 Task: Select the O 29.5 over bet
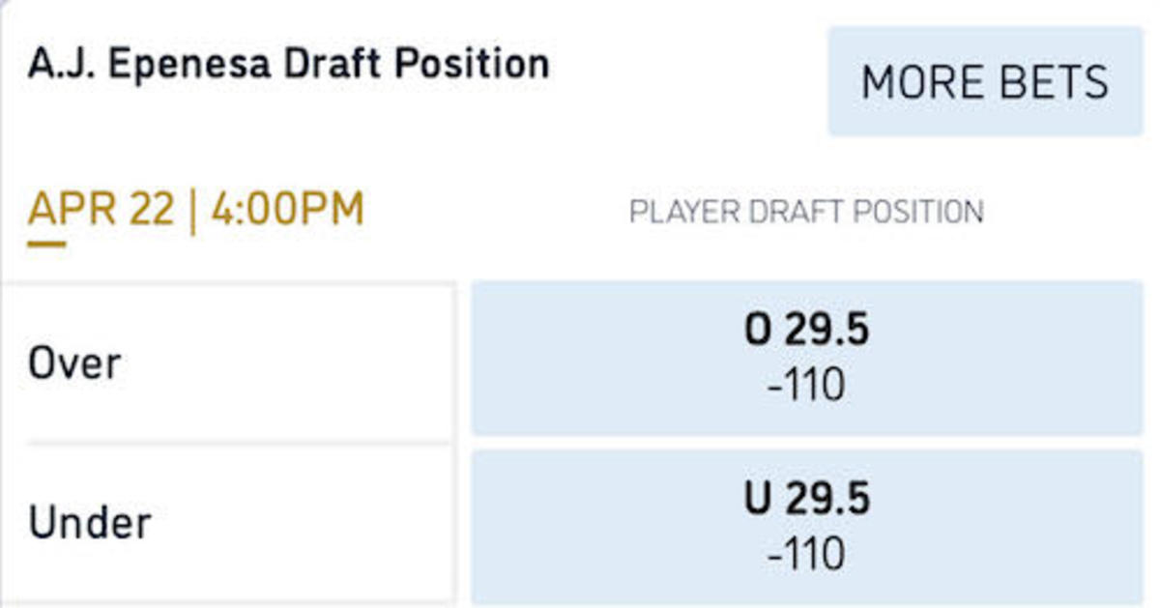click(806, 358)
